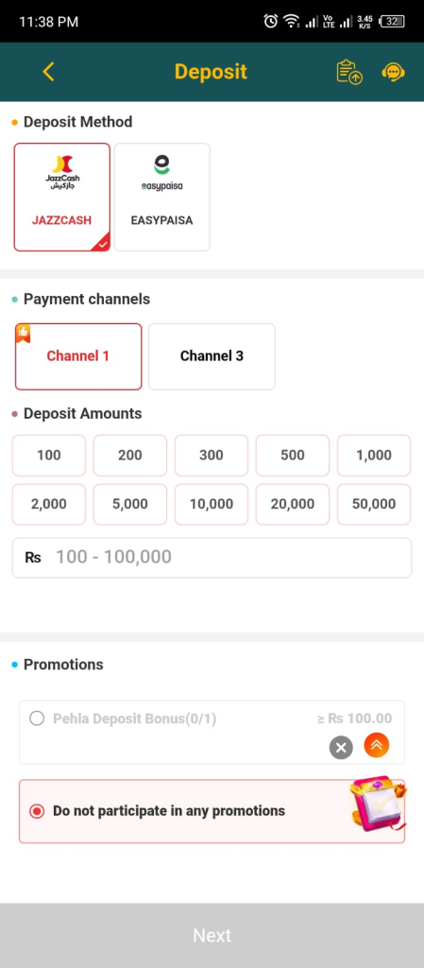Go back using the header arrow
The width and height of the screenshot is (424, 968).
(x=49, y=72)
